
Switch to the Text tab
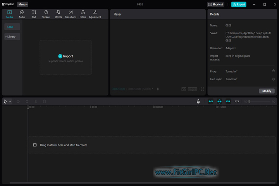click(x=34, y=14)
